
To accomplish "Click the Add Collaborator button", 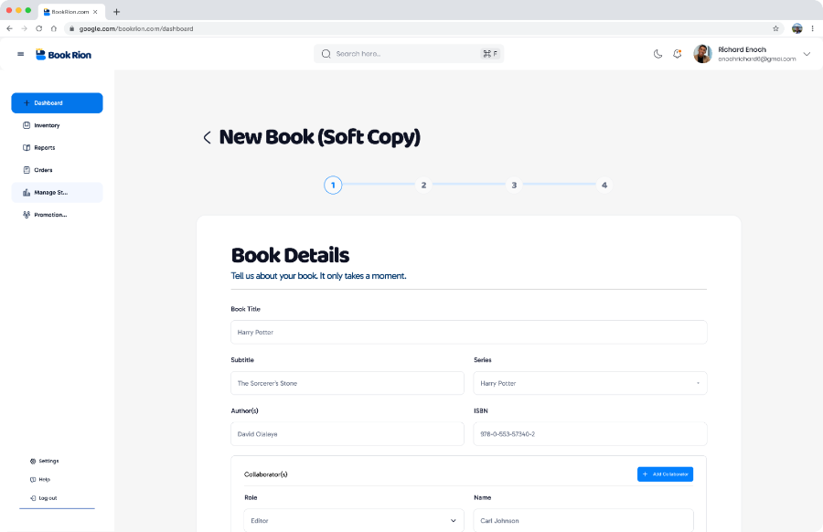I will click(x=665, y=474).
